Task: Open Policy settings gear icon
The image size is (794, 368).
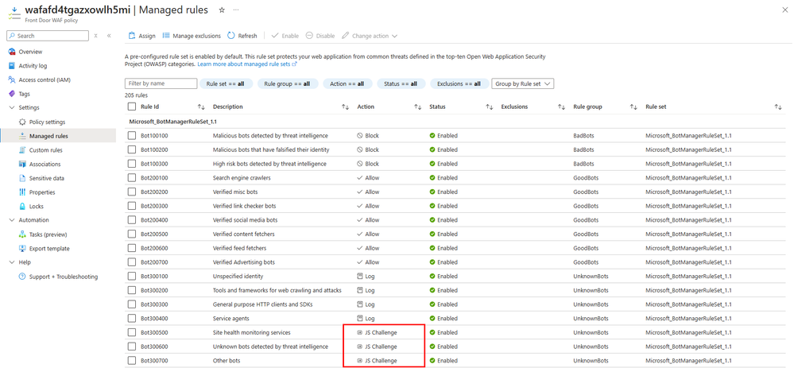Action: [22, 122]
